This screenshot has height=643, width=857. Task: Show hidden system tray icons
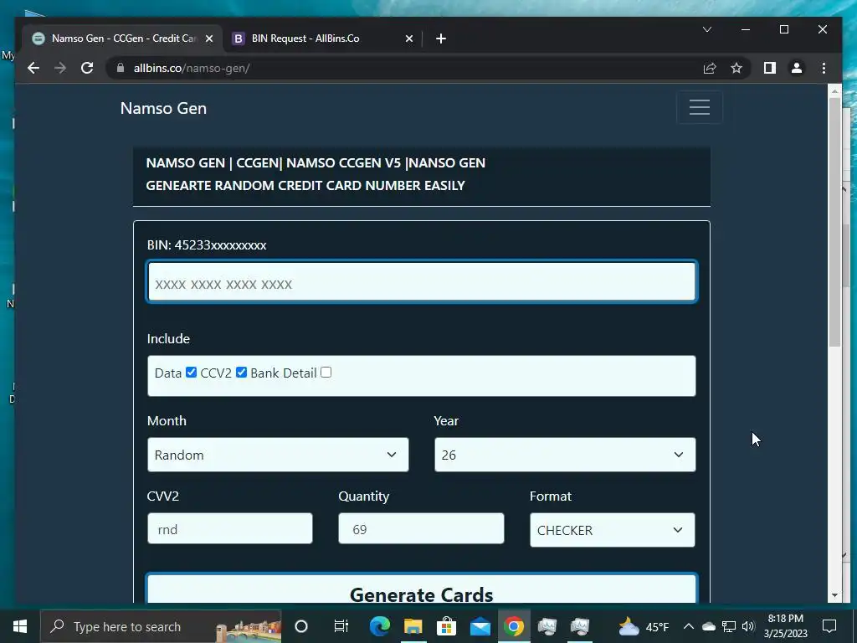coord(689,626)
